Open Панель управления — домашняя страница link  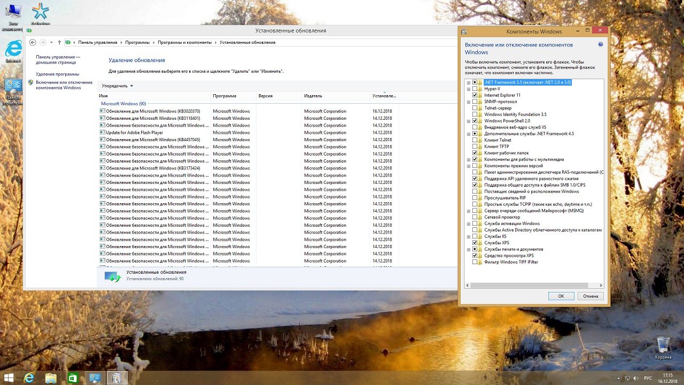(58, 59)
